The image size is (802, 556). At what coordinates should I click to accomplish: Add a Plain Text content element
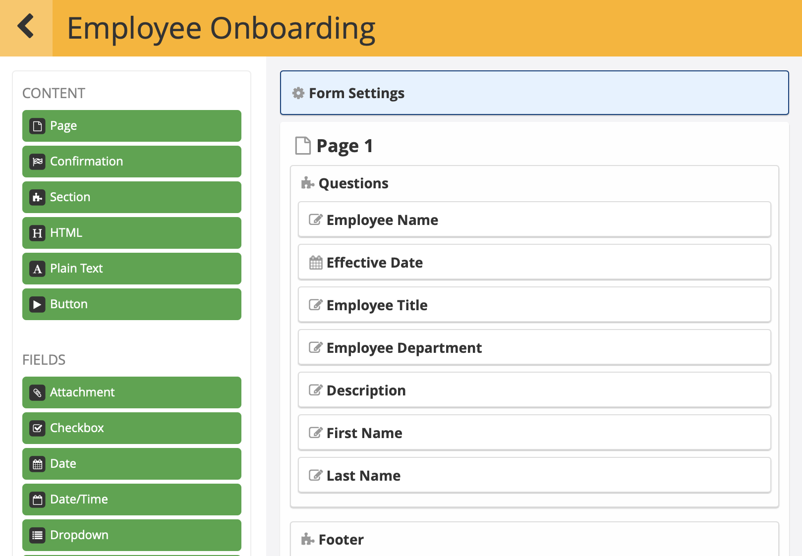tap(132, 269)
